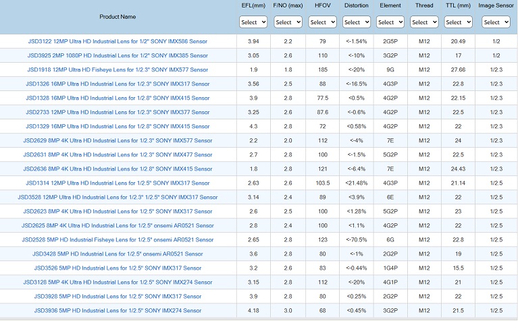Click the element value 6E
The width and height of the screenshot is (518, 321).
390,198
